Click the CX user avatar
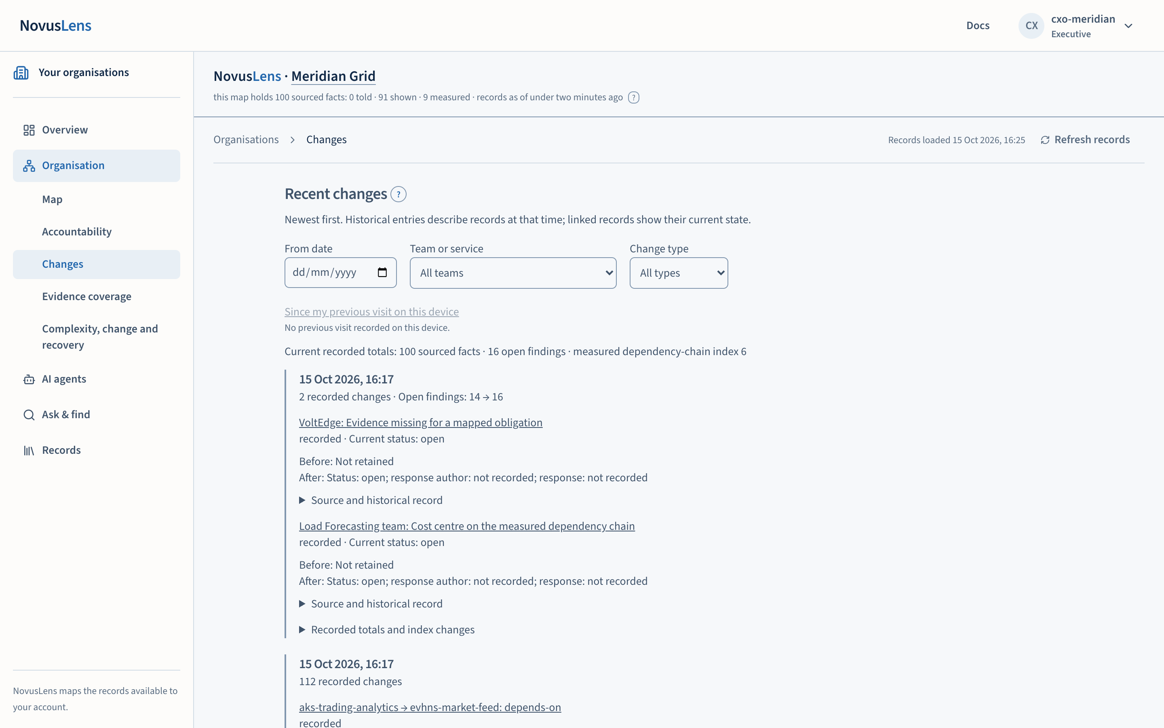The height and width of the screenshot is (728, 1164). pyautogui.click(x=1031, y=26)
